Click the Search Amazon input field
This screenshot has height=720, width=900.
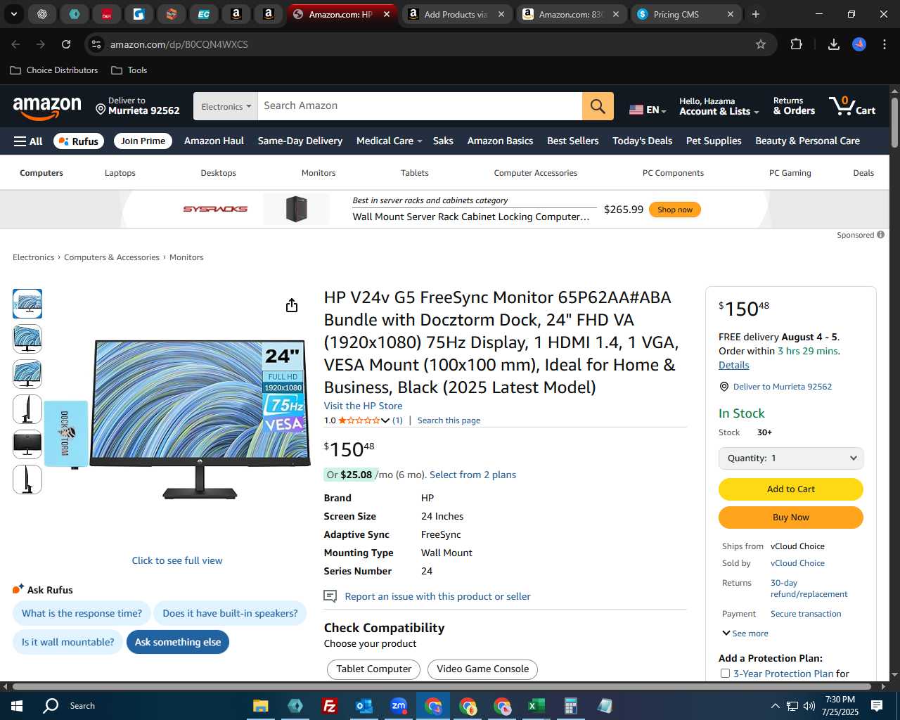click(420, 106)
